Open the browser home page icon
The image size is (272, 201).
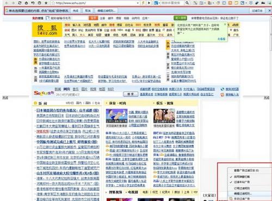click(x=26, y=3)
